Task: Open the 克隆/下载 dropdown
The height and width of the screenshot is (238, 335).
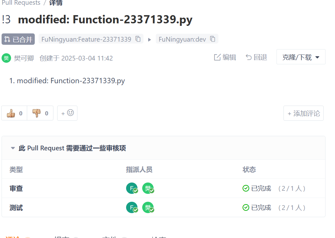Action: pyautogui.click(x=301, y=57)
